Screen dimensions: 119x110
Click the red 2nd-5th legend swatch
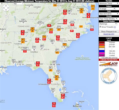pos(102,45)
